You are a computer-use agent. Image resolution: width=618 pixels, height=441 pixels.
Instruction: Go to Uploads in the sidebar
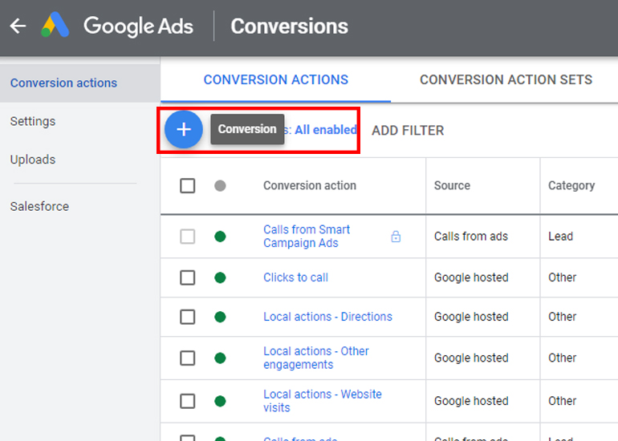tap(33, 160)
